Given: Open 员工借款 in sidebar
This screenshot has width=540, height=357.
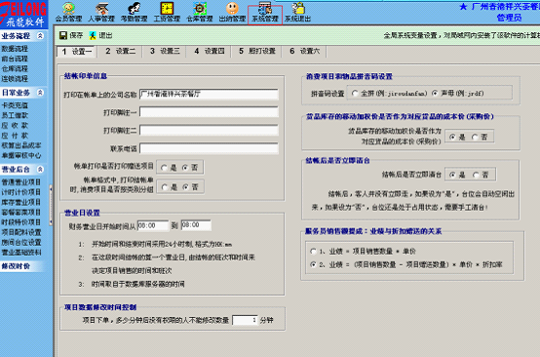Looking at the screenshot, I should coord(15,115).
